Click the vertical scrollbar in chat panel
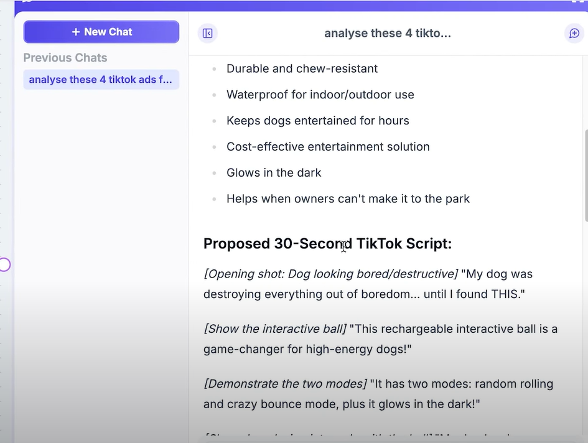The height and width of the screenshot is (443, 588). tap(585, 174)
